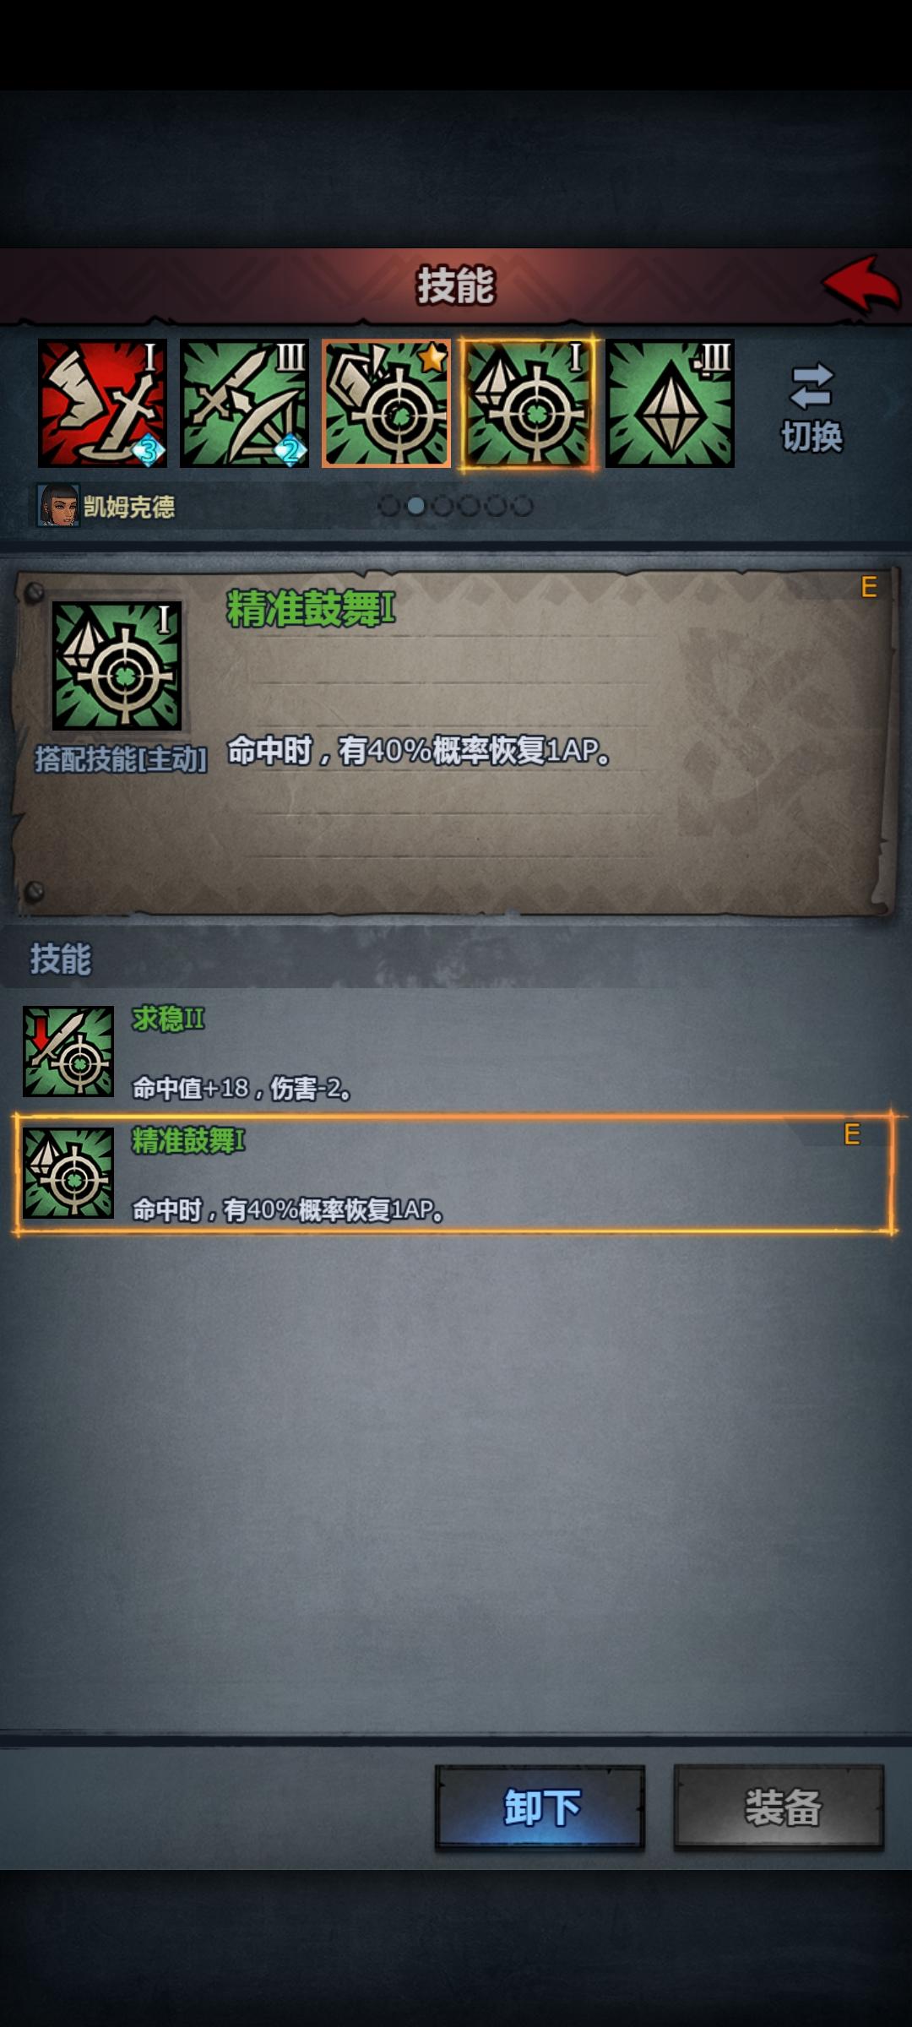
Task: Select the 求稳II skill row
Action: pos(456,1052)
